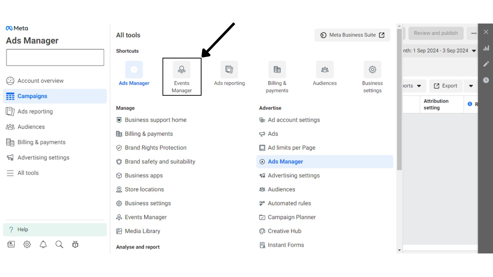The height and width of the screenshot is (277, 493).
Task: Select Account overview in the sidebar
Action: (x=40, y=81)
